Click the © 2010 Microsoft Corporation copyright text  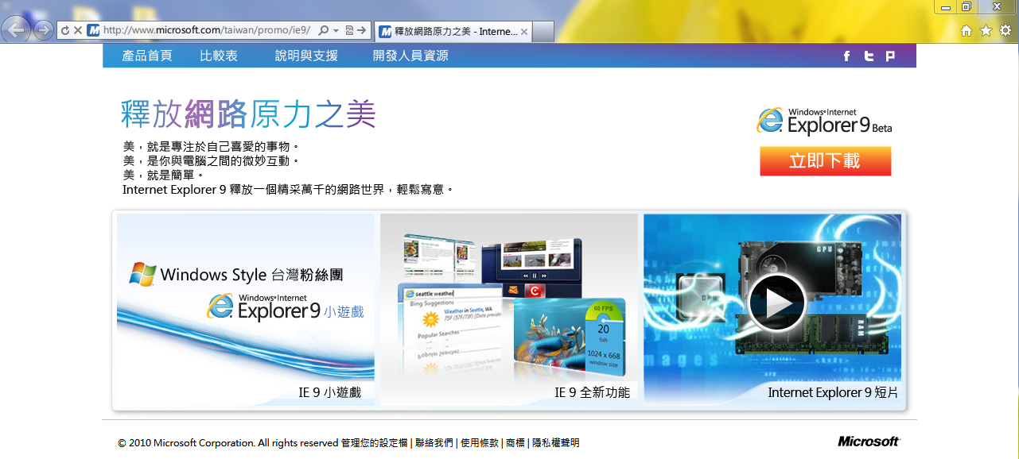(x=228, y=443)
